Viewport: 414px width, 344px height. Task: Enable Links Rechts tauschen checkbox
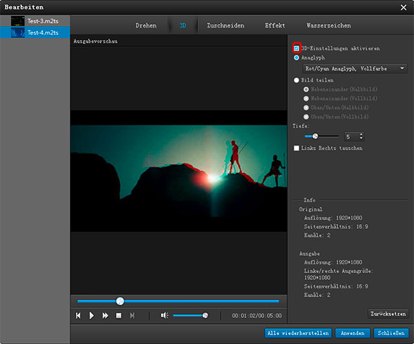(x=297, y=148)
